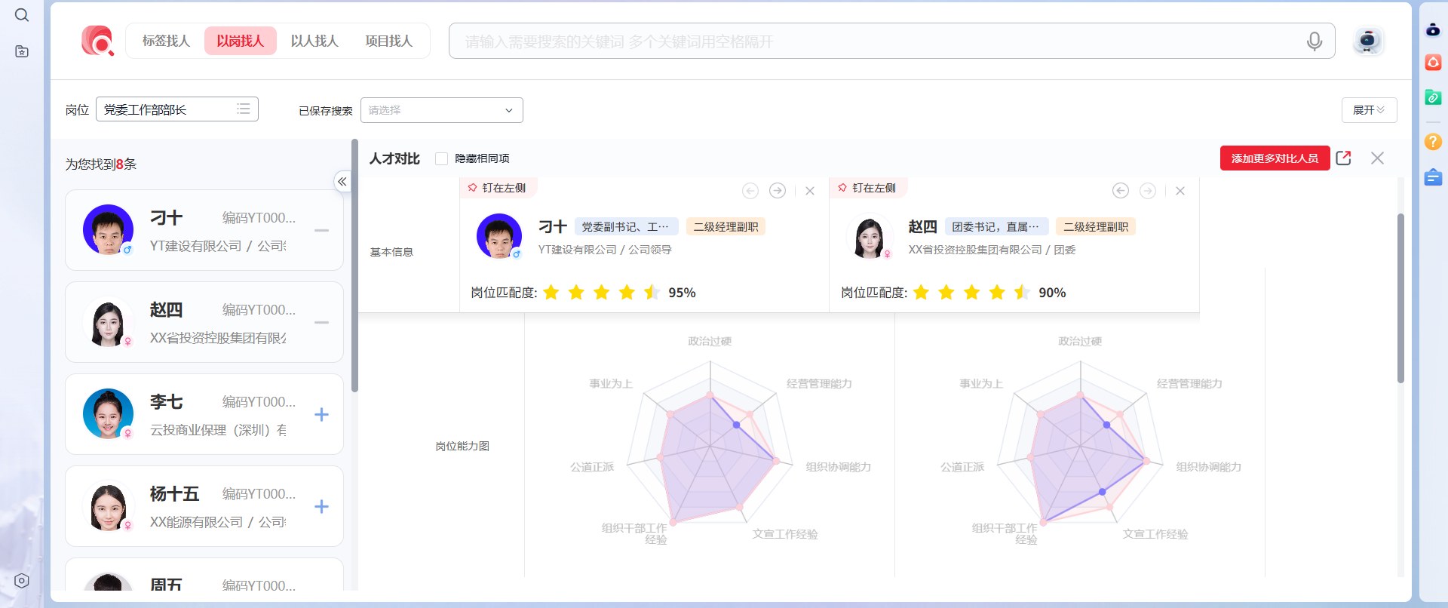Screen dimensions: 1448x608
Task: Add 李七 to comparison with plus
Action: 321,414
